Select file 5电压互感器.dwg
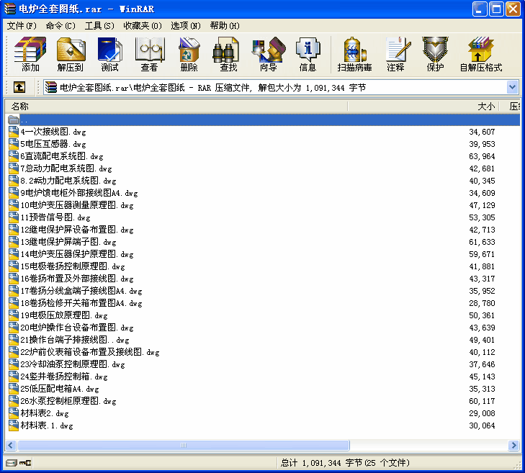 53,144
